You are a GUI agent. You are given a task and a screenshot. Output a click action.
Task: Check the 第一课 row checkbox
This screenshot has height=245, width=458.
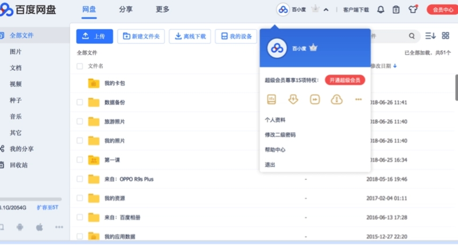pyautogui.click(x=80, y=160)
